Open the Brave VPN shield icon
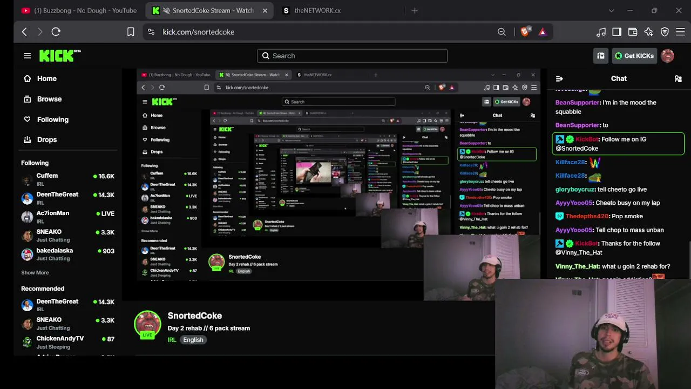 point(665,32)
